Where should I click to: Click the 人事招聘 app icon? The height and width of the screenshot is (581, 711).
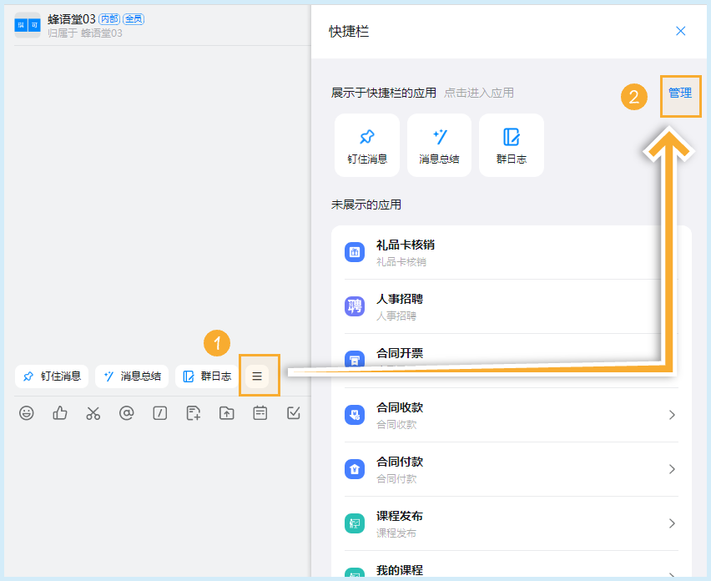[354, 307]
